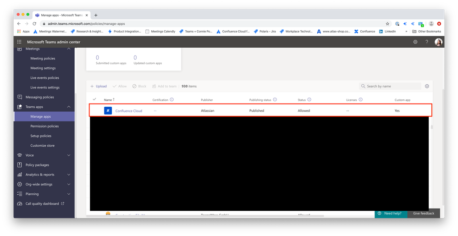Open Customize store in sidebar
The image size is (458, 236).
coord(42,145)
